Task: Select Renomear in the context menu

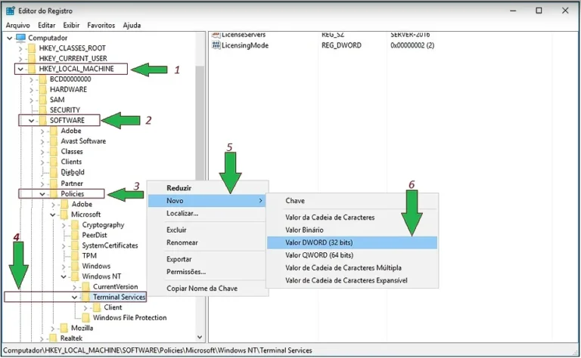Action: click(x=182, y=242)
